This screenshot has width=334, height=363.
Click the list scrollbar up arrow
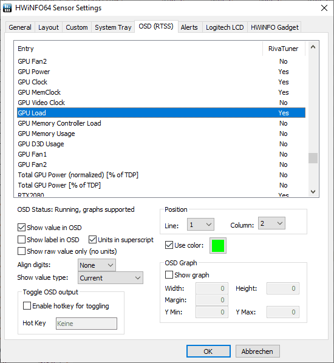pos(313,47)
